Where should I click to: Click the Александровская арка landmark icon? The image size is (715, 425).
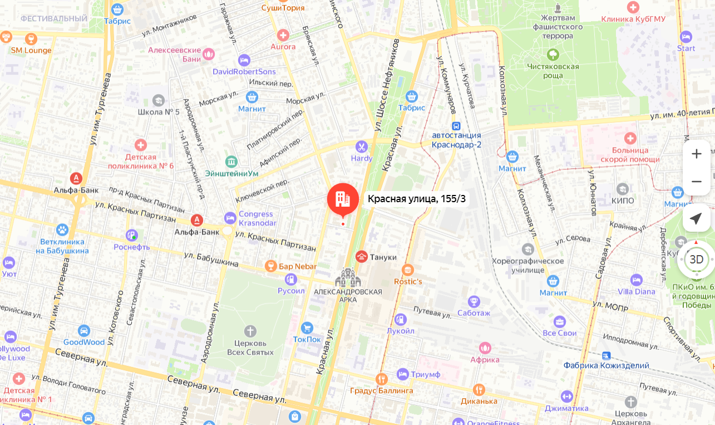coord(348,277)
